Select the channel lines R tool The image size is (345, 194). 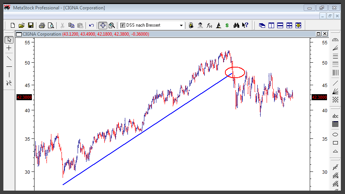[335, 176]
